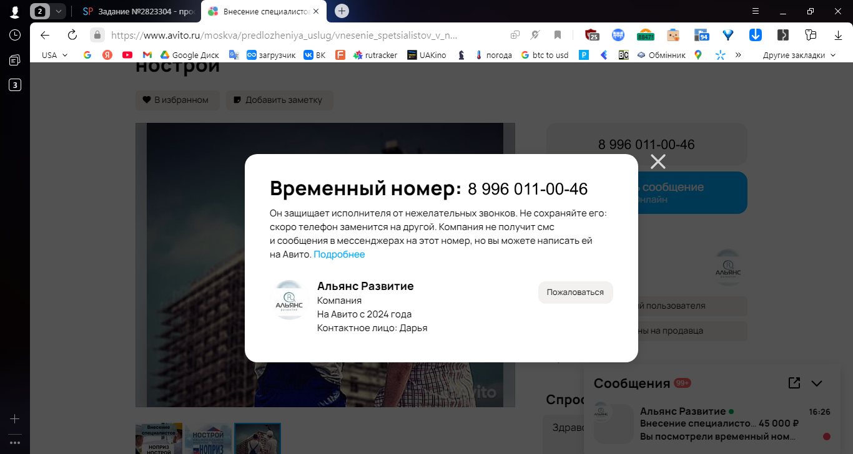Go back to the previous page
Screen dimensions: 853x454
coord(45,35)
